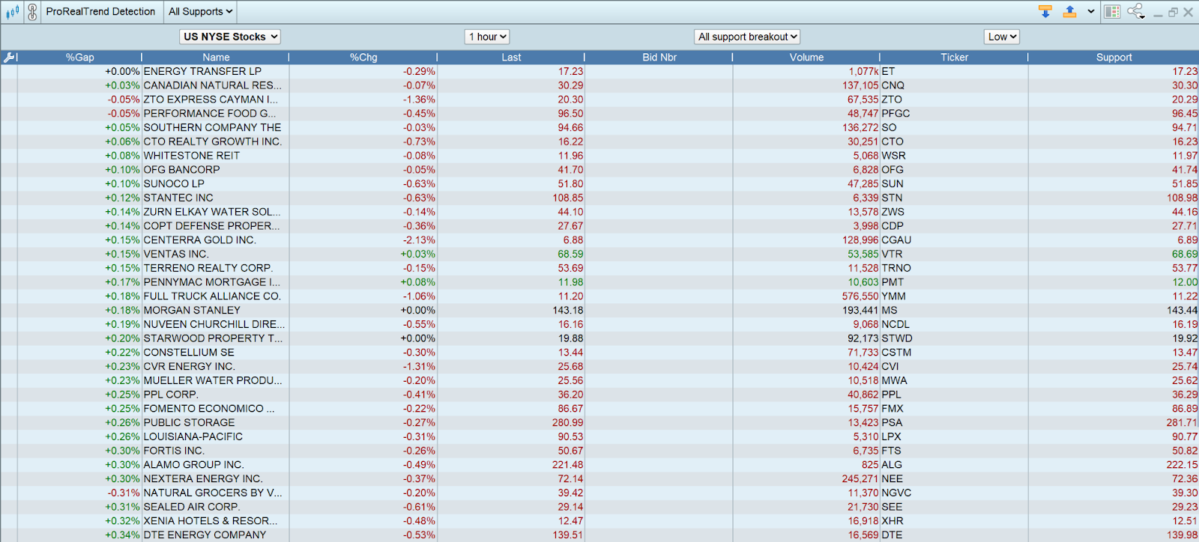Open column settings wrench icon

pyautogui.click(x=10, y=58)
